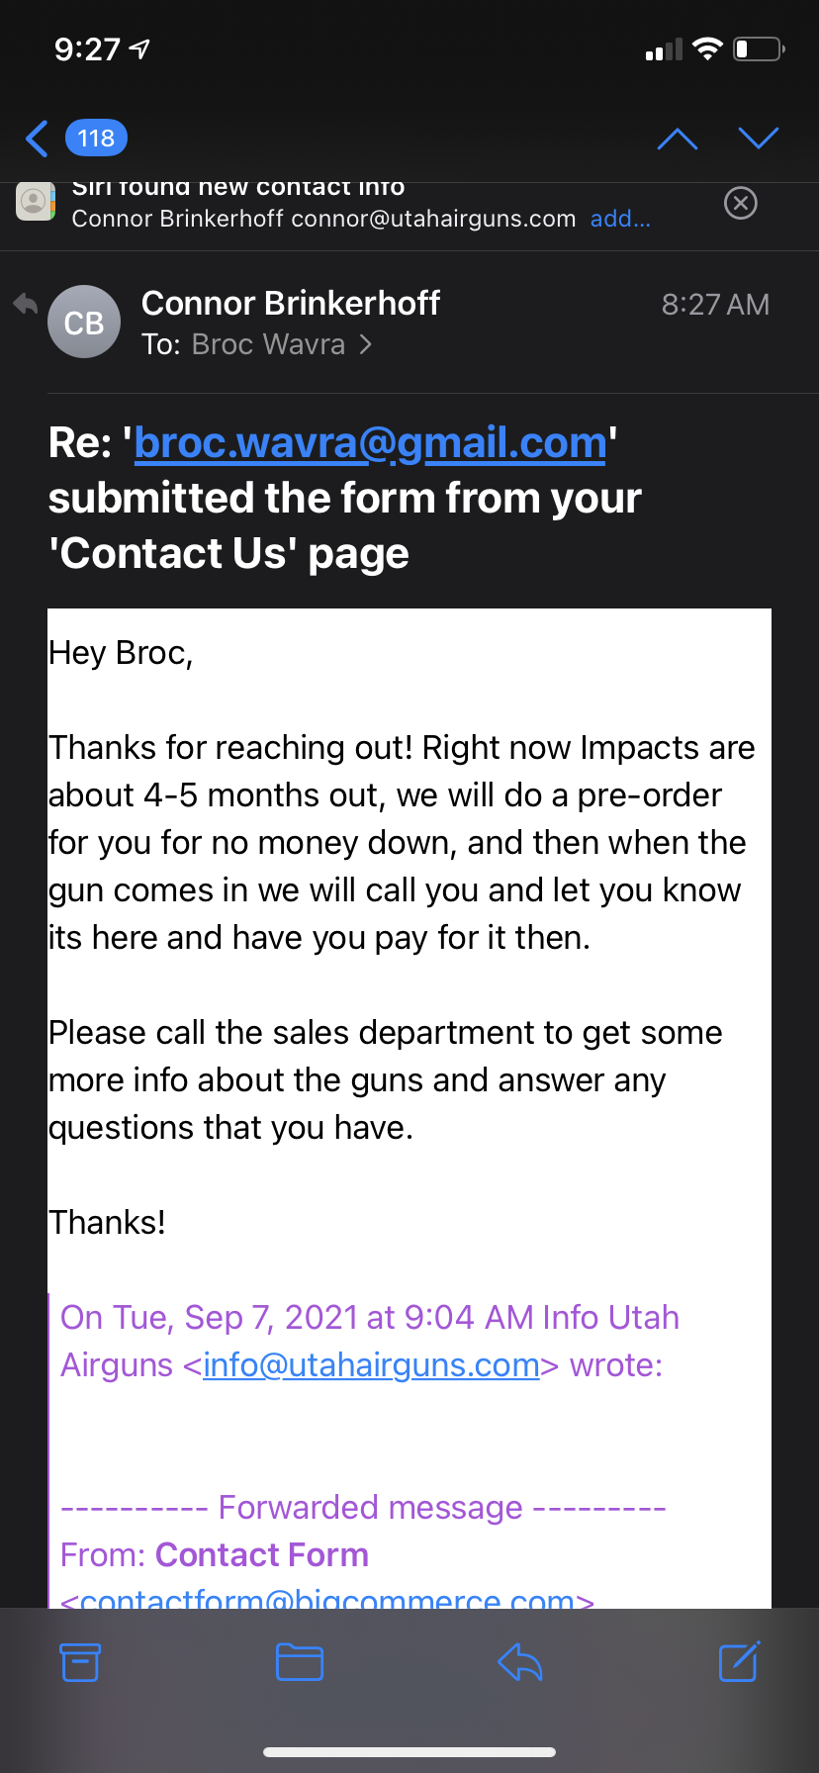Tap the home indicator bar

pyautogui.click(x=409, y=1751)
